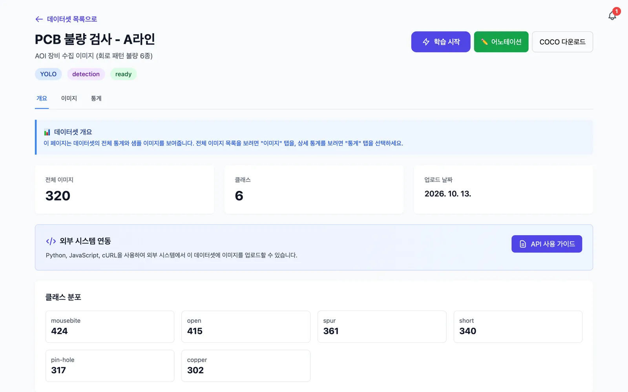
Task: Select the copper class card
Action: coord(246,366)
